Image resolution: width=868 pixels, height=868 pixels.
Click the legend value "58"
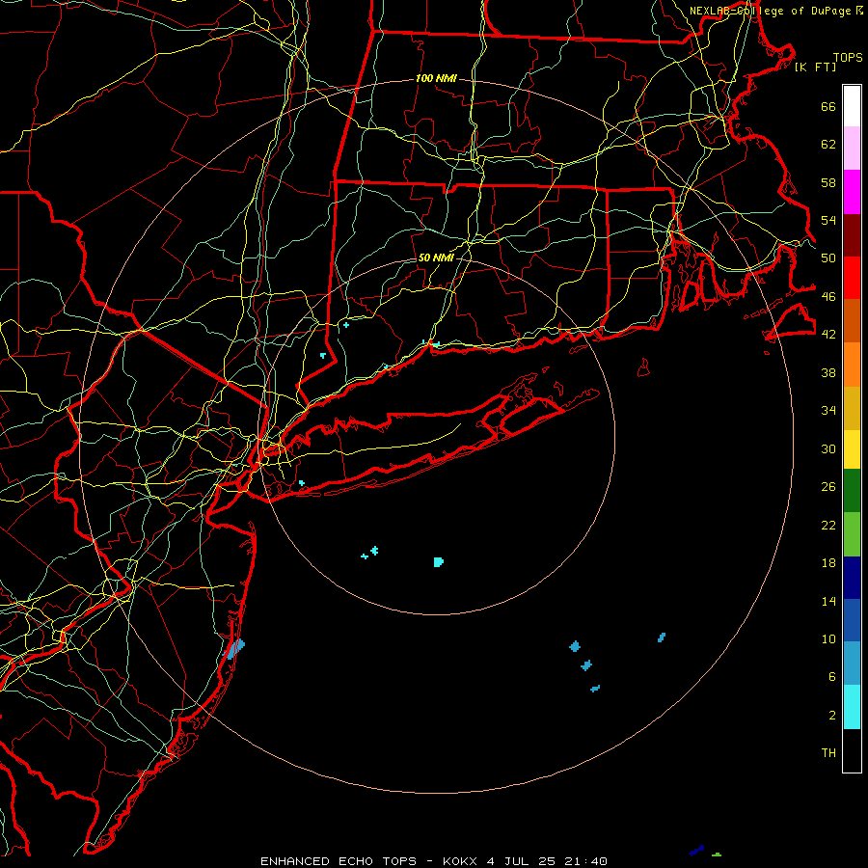[x=828, y=182]
